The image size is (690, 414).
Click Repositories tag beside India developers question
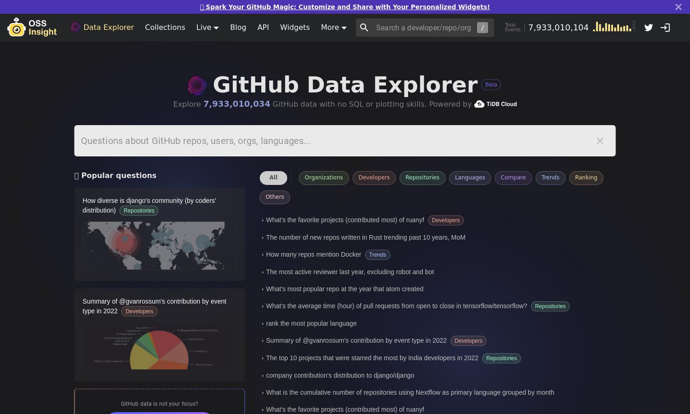click(501, 358)
